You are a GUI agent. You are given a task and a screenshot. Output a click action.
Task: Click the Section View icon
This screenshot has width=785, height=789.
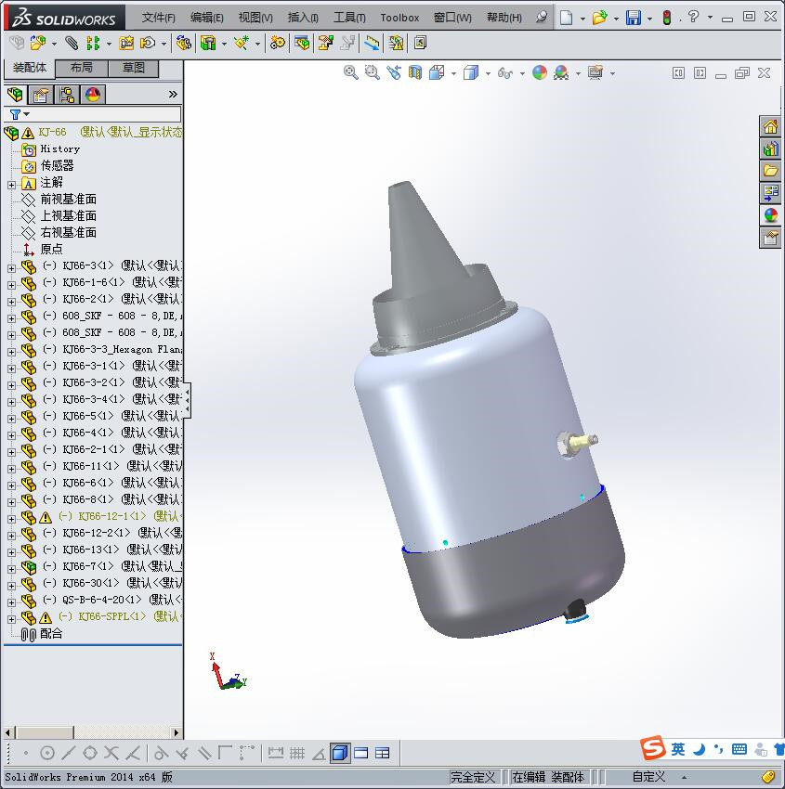tap(415, 73)
